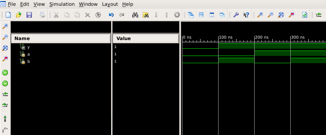Go to latest time green arrow icon

[5, 83]
